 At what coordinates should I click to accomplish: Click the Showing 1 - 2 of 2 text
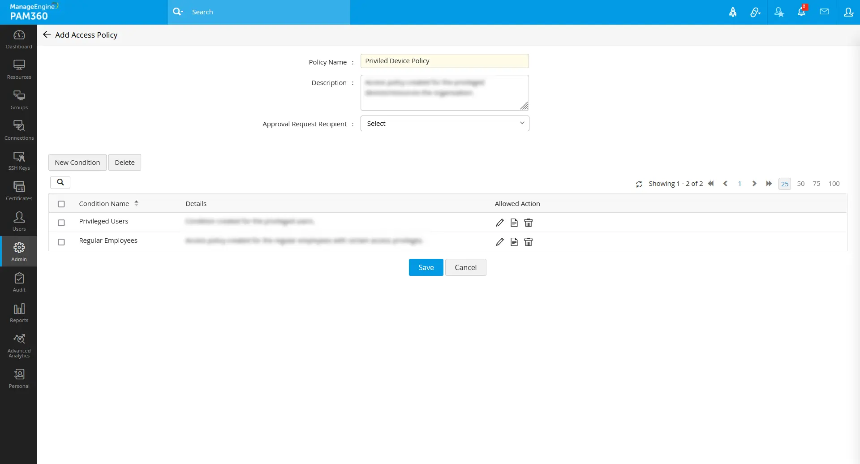pyautogui.click(x=675, y=184)
